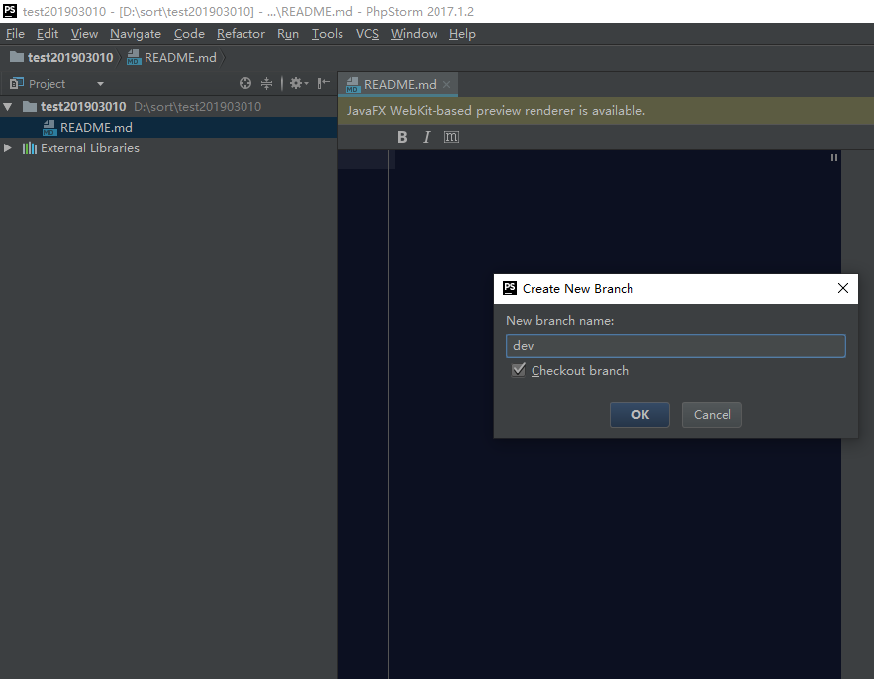Open the Help menu

coord(462,34)
